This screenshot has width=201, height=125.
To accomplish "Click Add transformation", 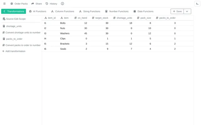I will [x=14, y=51].
